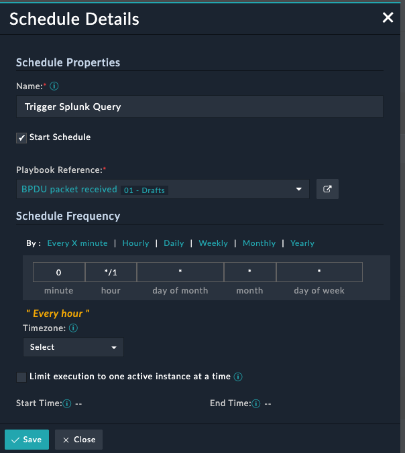The height and width of the screenshot is (453, 405).
Task: Select the Every X minute frequency
Action: click(77, 243)
